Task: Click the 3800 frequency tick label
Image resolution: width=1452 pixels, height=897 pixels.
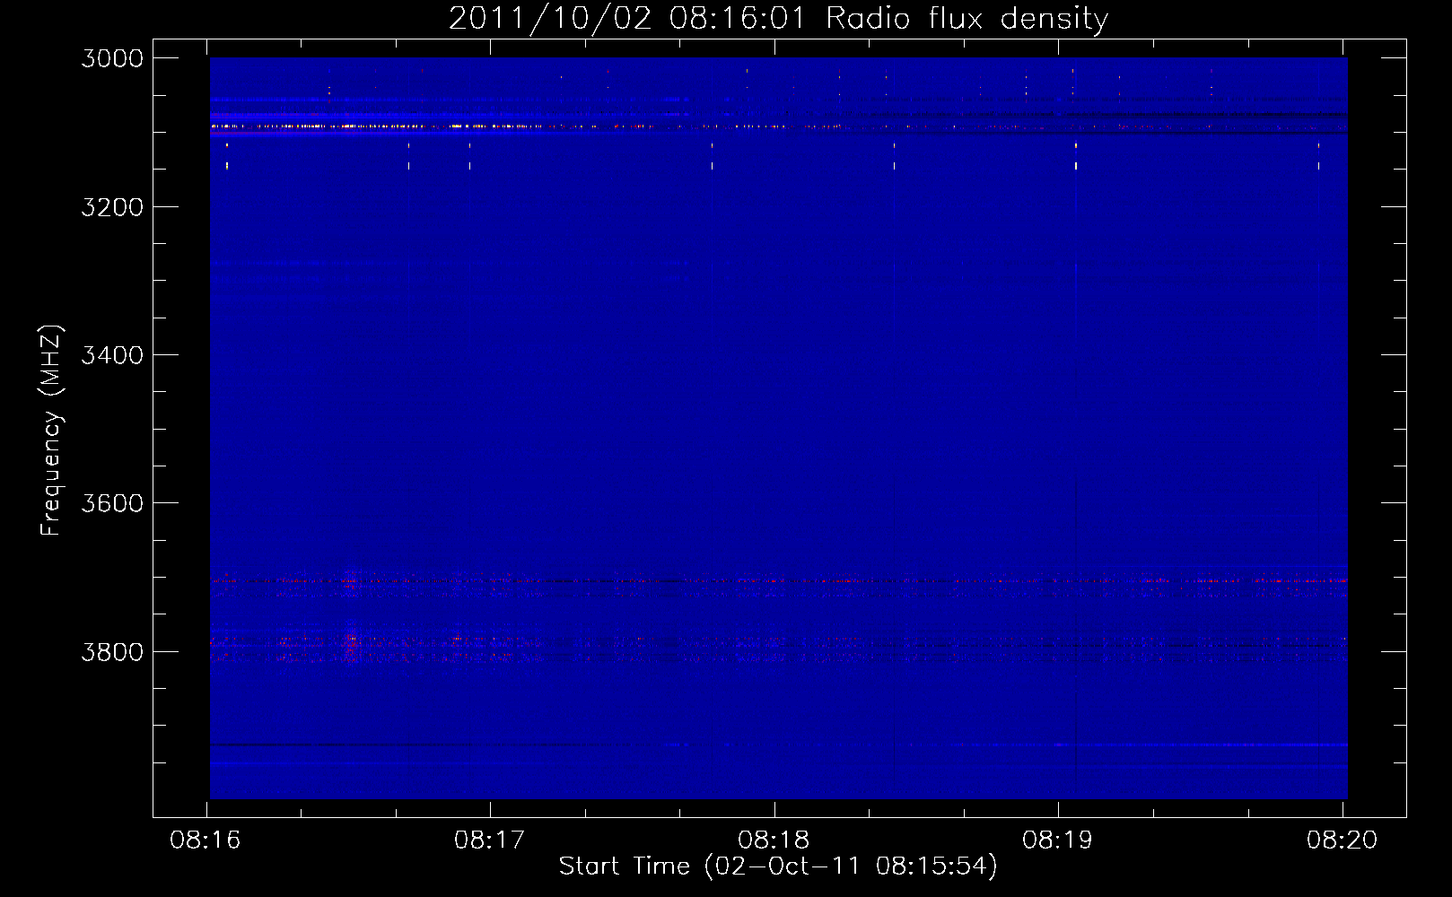Action: pyautogui.click(x=112, y=652)
